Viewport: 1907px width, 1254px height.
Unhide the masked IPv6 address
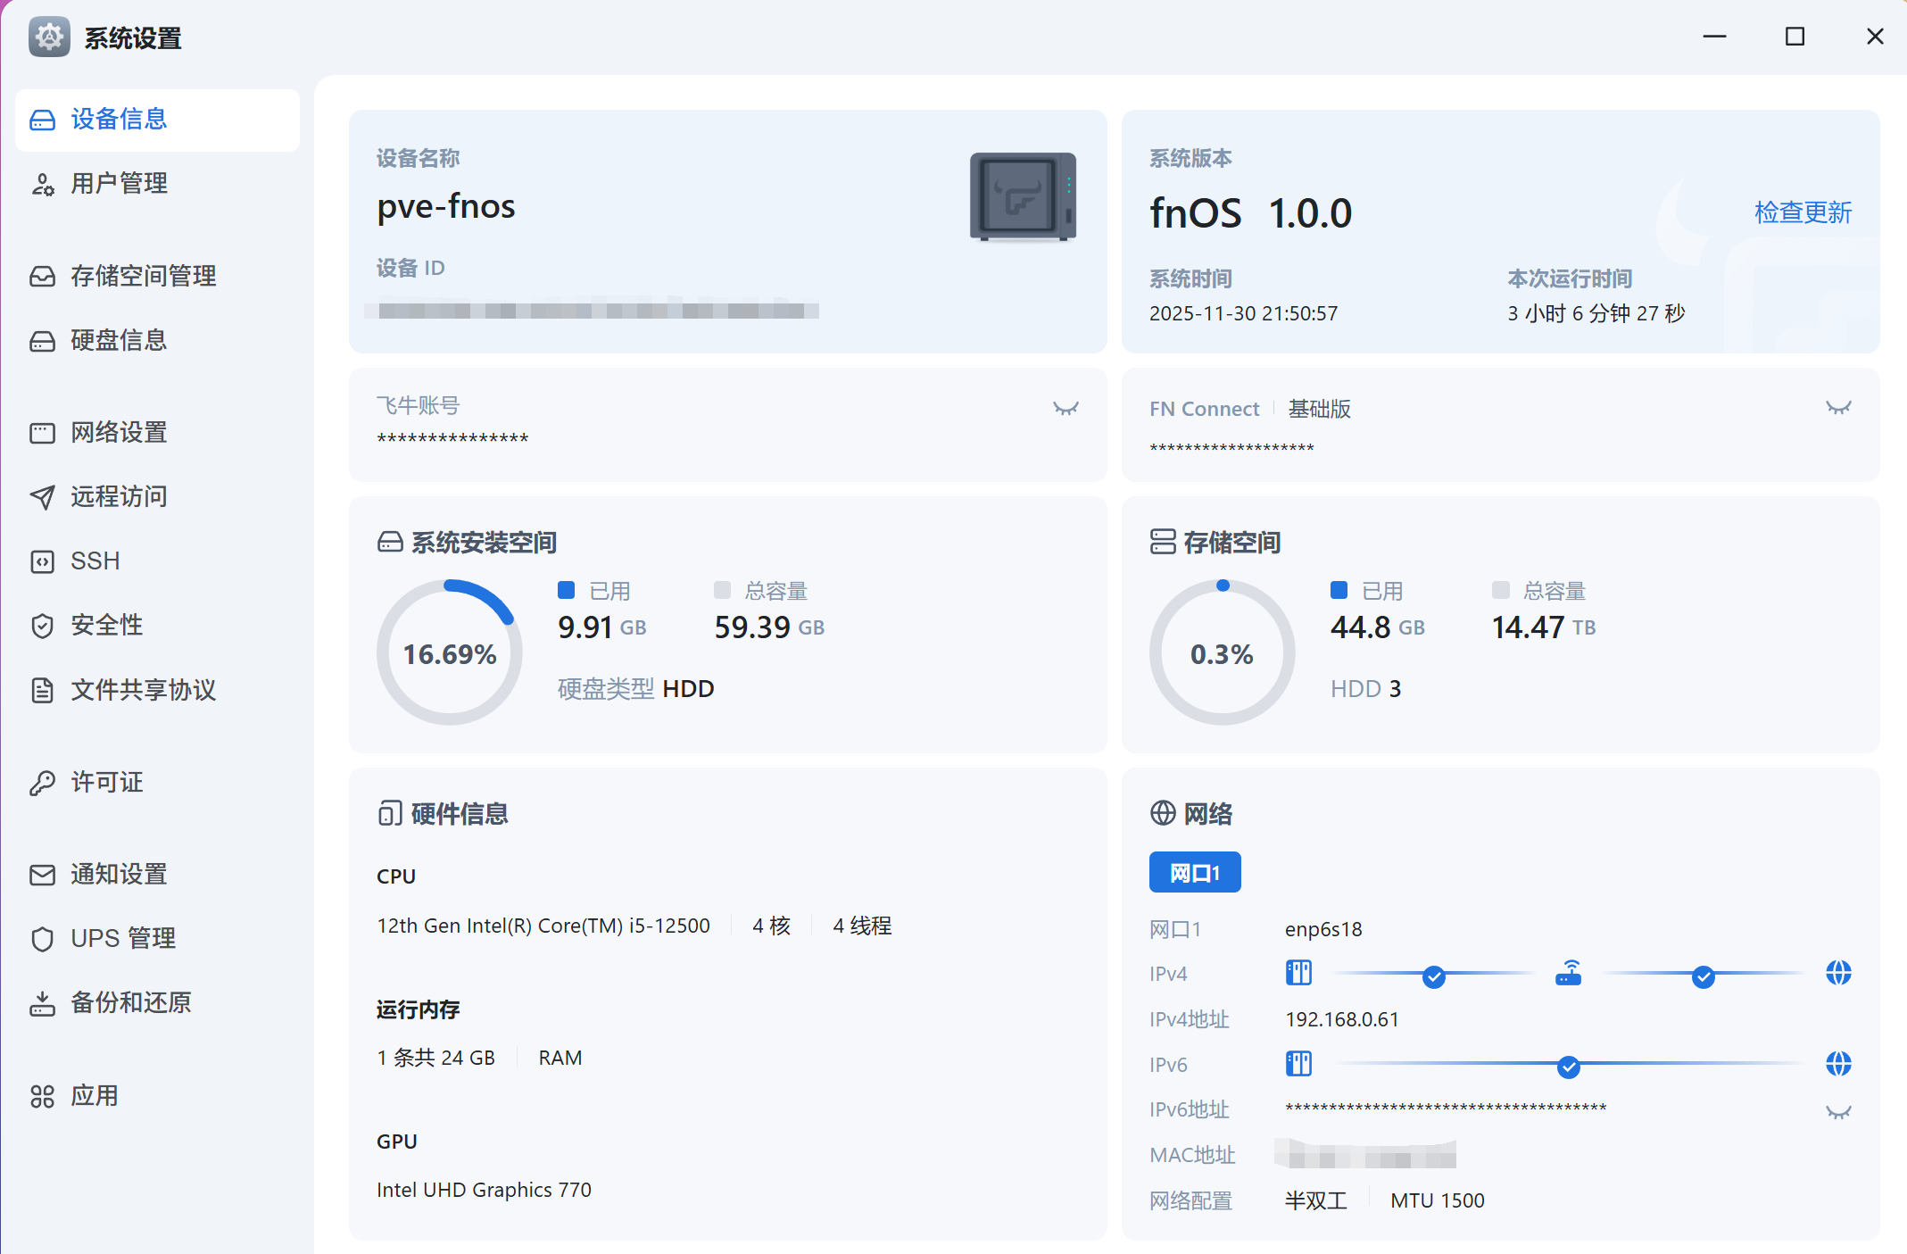(x=1838, y=1112)
